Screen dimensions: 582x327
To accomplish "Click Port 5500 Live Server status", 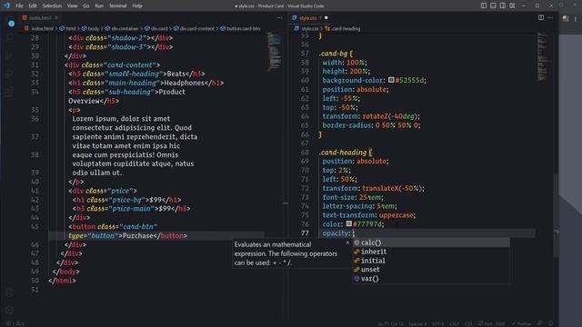I will (491, 323).
